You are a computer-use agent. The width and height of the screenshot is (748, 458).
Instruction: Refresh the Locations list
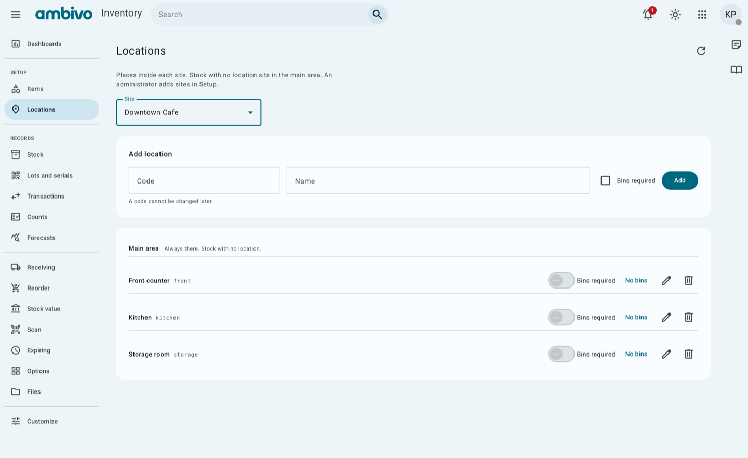point(701,51)
